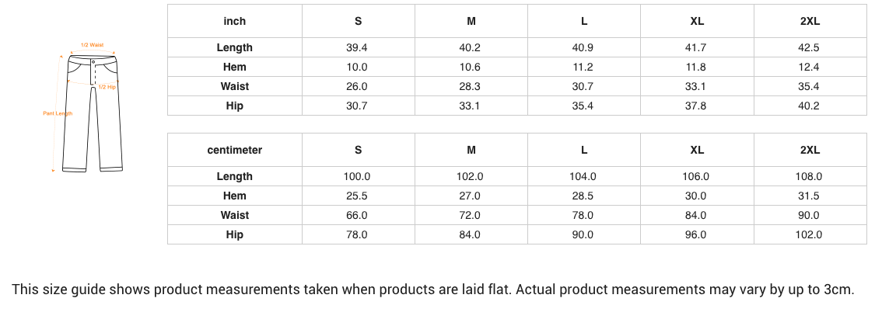Click the centimeter Waist value 72.0 for M
This screenshot has width=896, height=319.
pyautogui.click(x=470, y=215)
